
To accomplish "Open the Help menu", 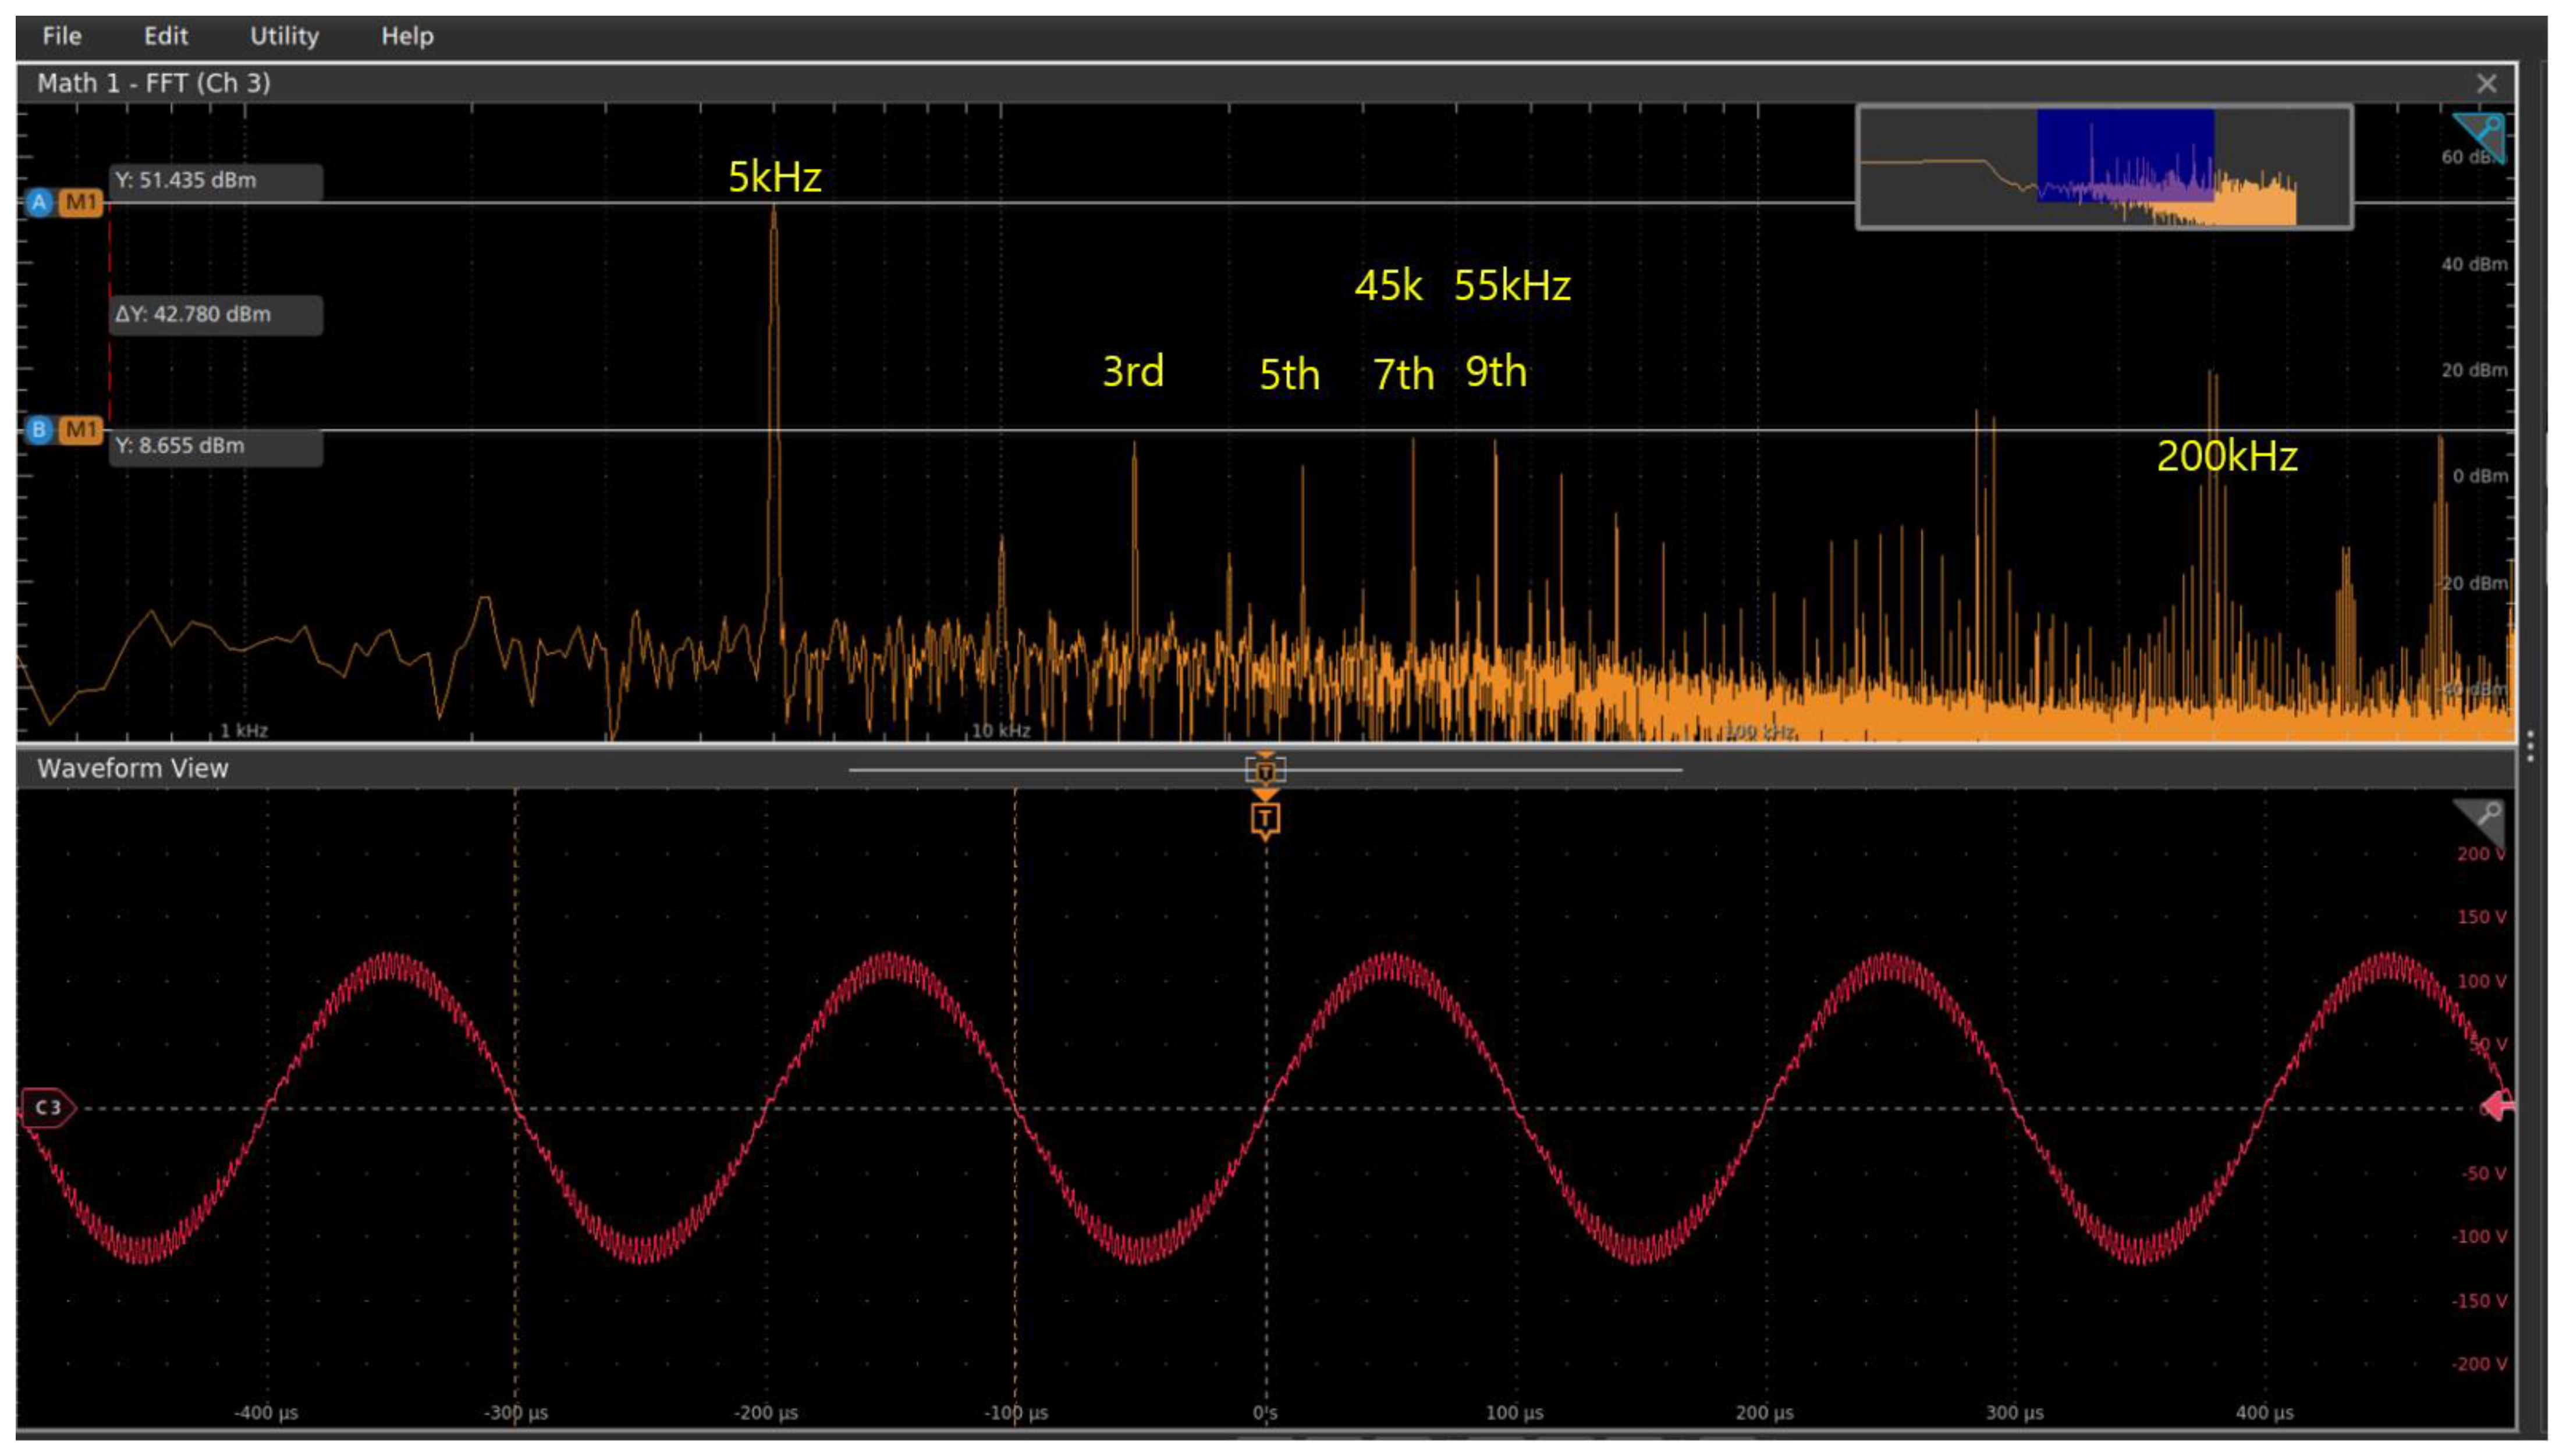I will click(407, 36).
